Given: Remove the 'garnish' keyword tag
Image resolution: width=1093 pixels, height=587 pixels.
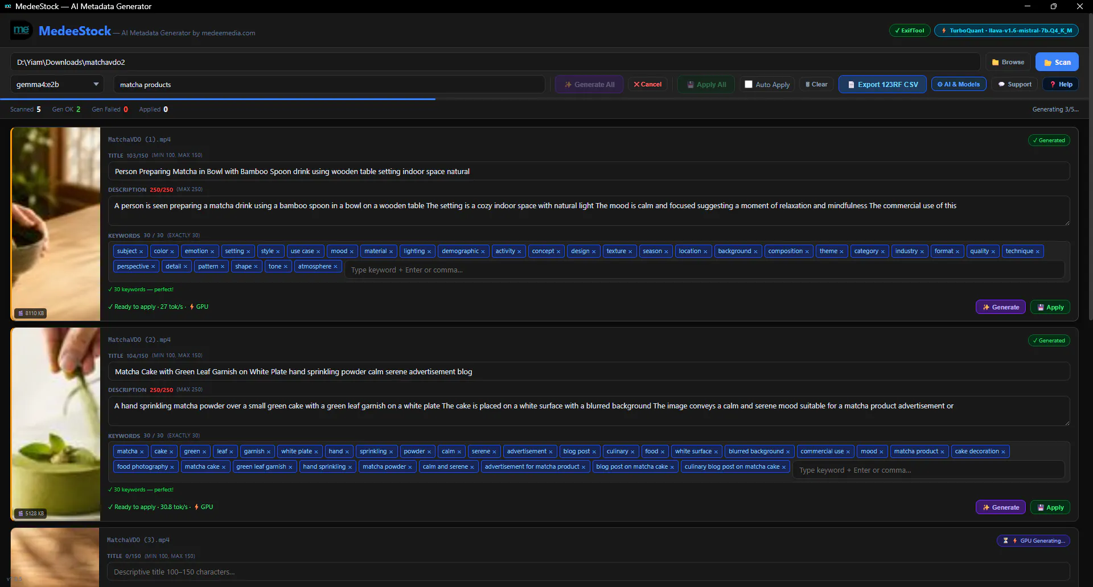Looking at the screenshot, I should point(269,452).
